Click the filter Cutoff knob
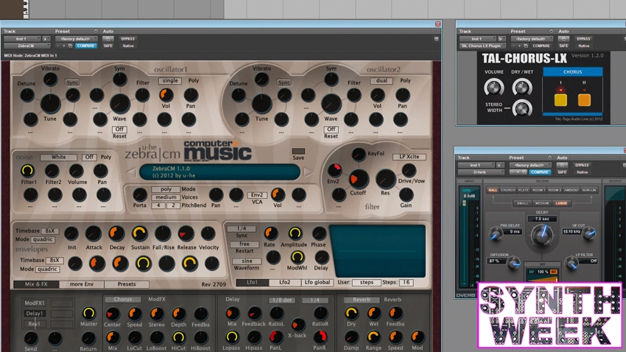 (358, 179)
